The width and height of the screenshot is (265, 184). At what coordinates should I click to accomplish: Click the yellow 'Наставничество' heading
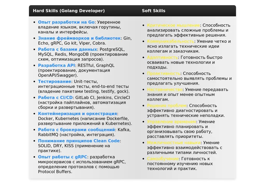(x=165, y=90)
